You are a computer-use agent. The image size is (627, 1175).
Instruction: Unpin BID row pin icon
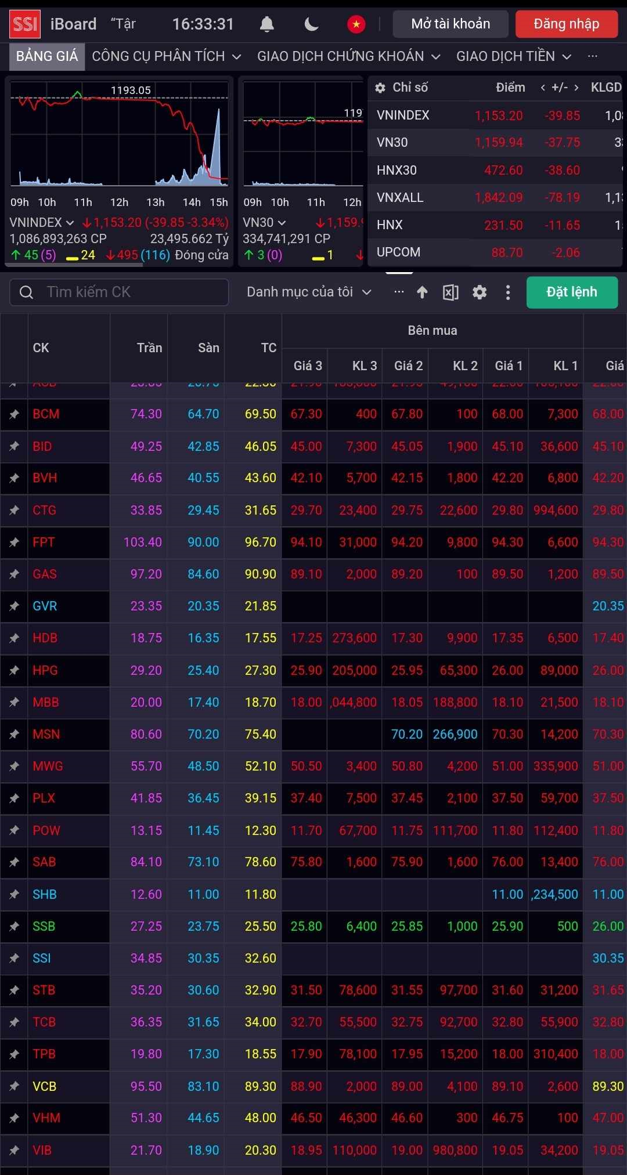tap(14, 446)
